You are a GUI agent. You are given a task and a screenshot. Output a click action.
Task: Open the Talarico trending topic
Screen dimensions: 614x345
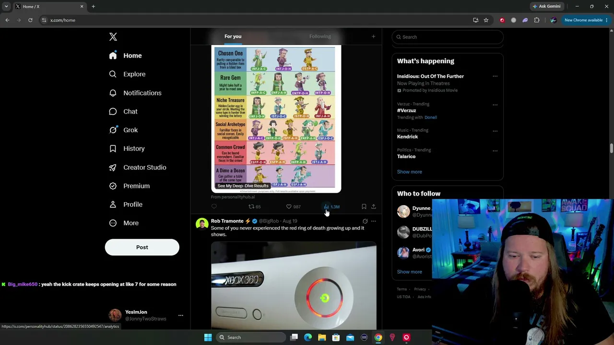[x=406, y=156]
